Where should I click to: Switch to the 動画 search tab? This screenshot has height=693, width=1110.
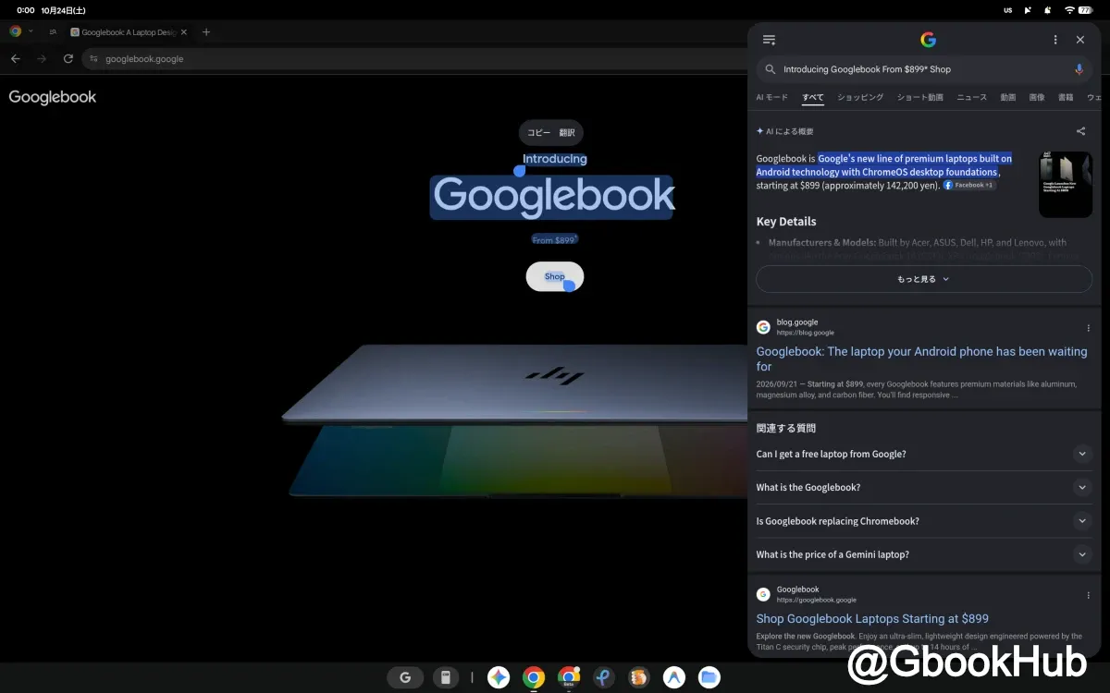[x=1007, y=97]
